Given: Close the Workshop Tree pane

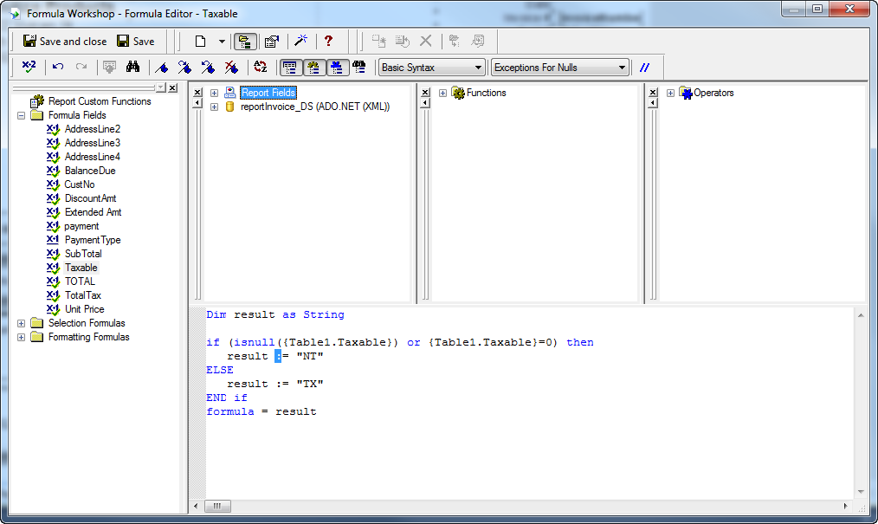Looking at the screenshot, I should point(173,87).
